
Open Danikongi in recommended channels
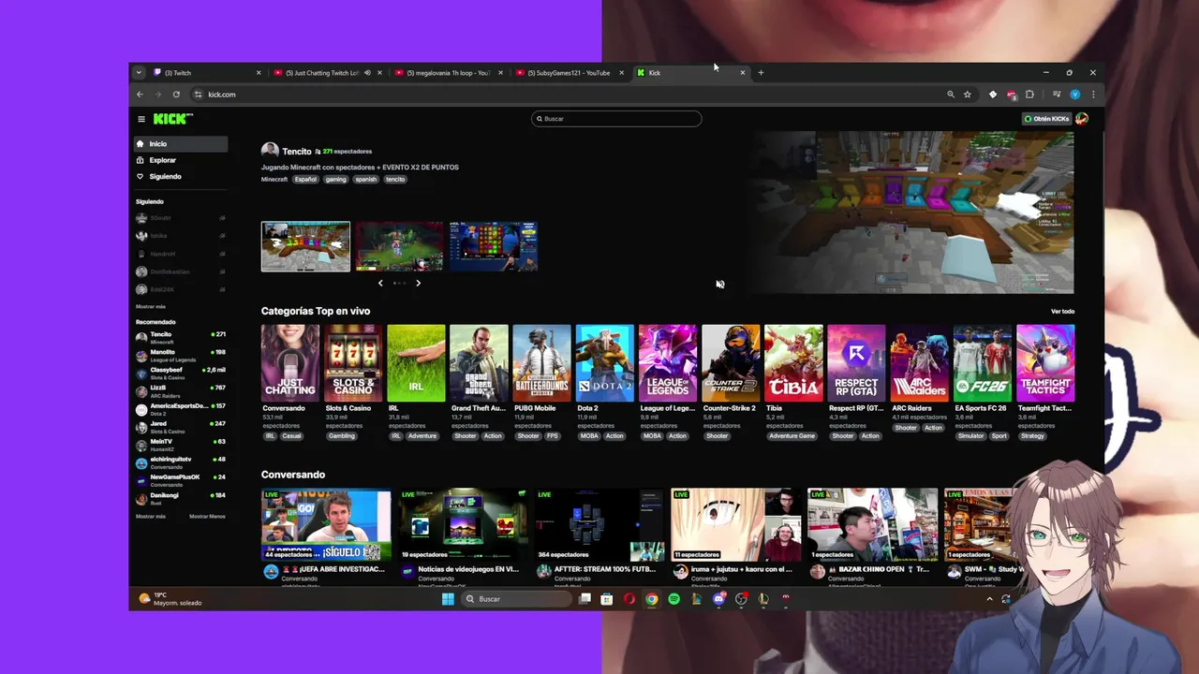point(180,498)
